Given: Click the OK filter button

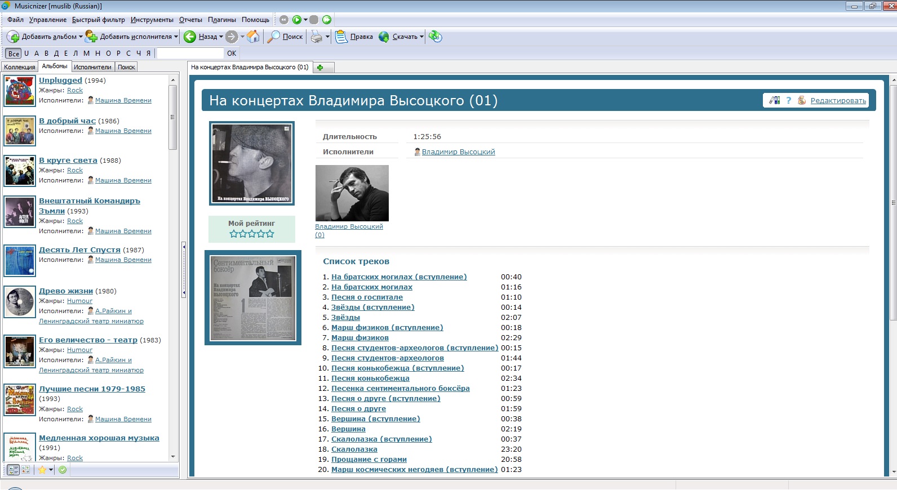Looking at the screenshot, I should coord(232,54).
